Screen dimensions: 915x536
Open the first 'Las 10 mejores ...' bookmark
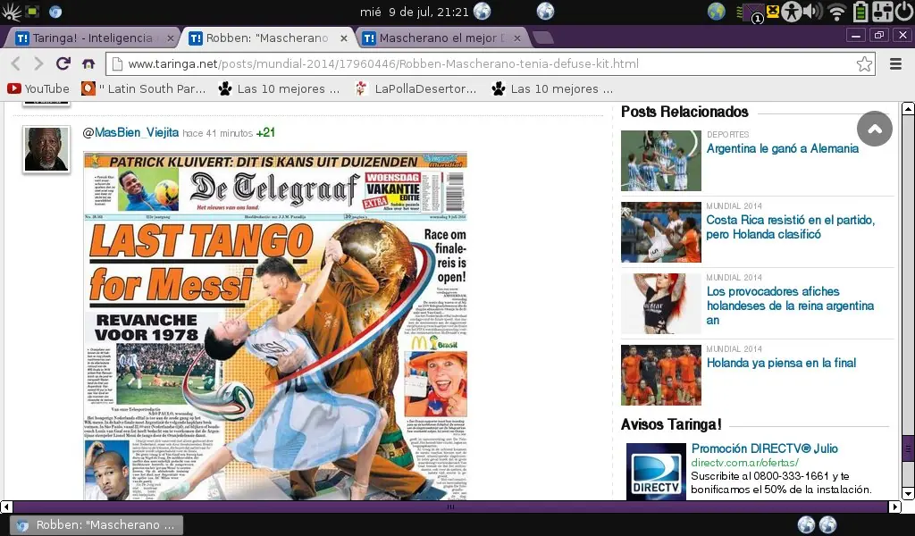279,88
